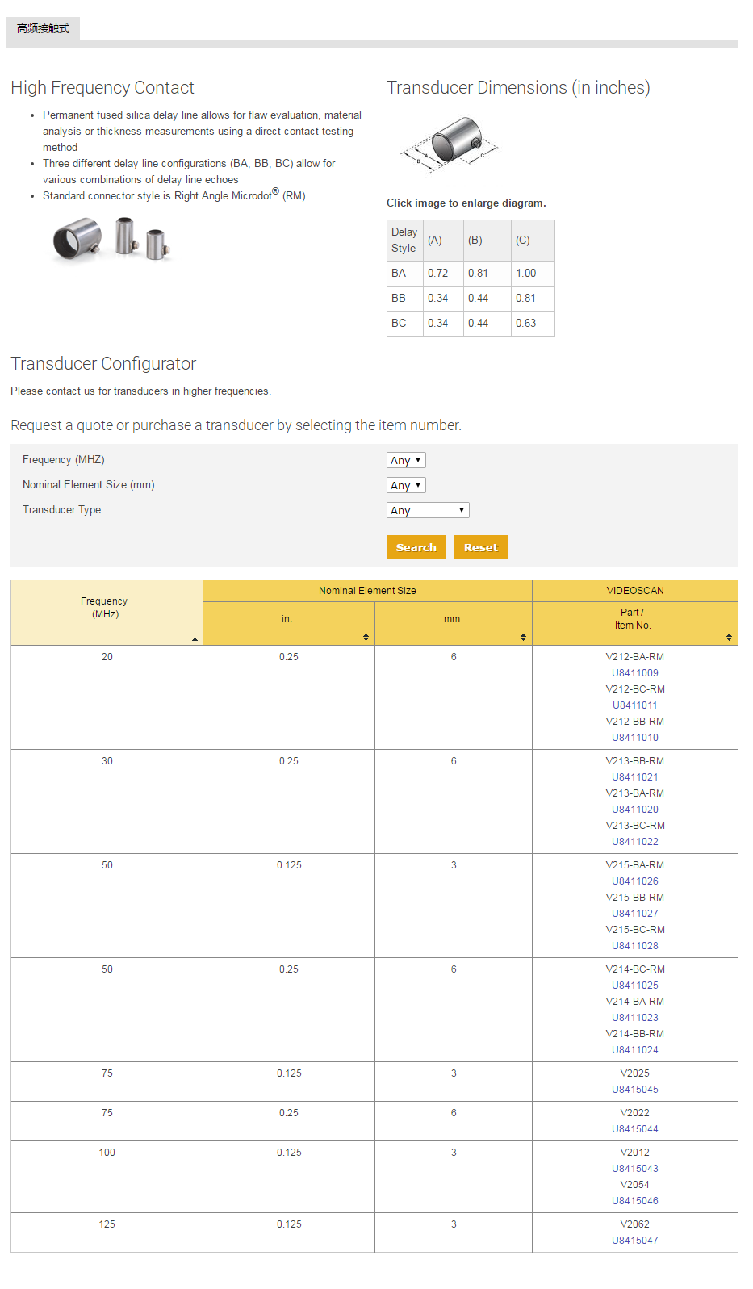Open item number U8415045 link
Image resolution: width=753 pixels, height=1289 pixels.
coord(635,1090)
